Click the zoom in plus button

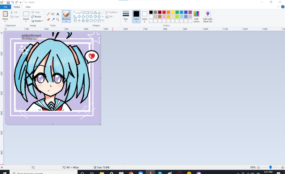click(282, 167)
